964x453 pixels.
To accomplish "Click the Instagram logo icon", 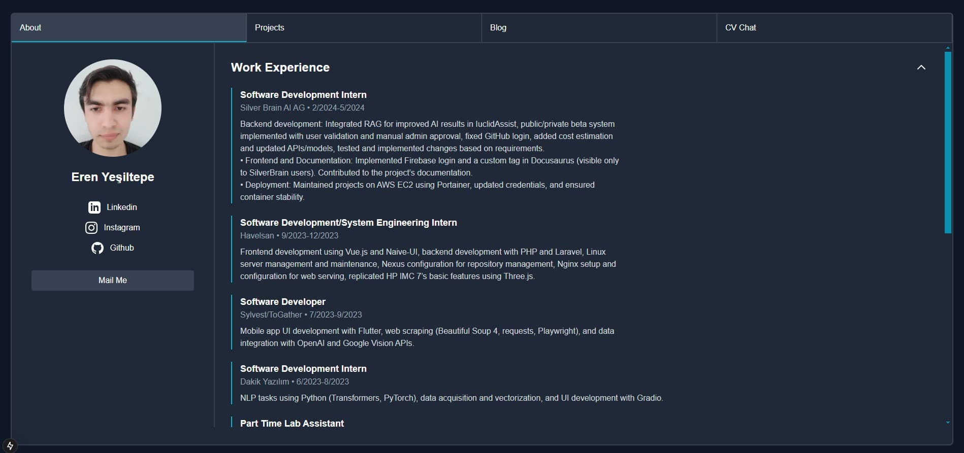I will (x=91, y=228).
